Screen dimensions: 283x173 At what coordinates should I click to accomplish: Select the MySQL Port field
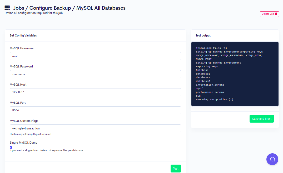[x=95, y=110]
